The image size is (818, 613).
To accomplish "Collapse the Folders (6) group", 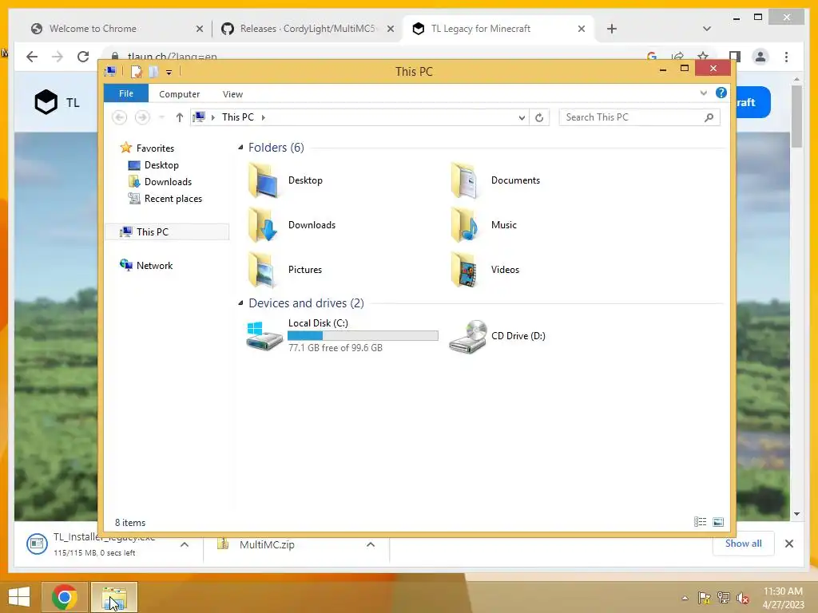I will click(x=240, y=148).
